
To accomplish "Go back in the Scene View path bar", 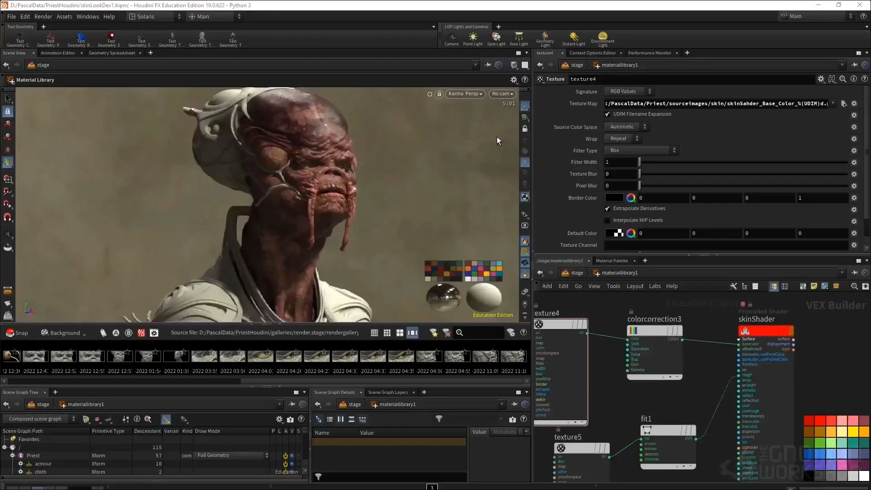I will (x=6, y=65).
